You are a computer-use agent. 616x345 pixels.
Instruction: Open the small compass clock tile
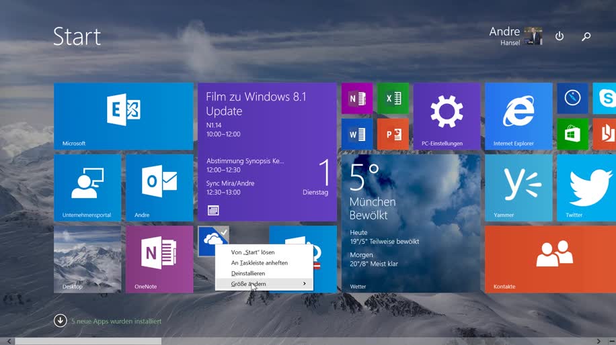(572, 99)
